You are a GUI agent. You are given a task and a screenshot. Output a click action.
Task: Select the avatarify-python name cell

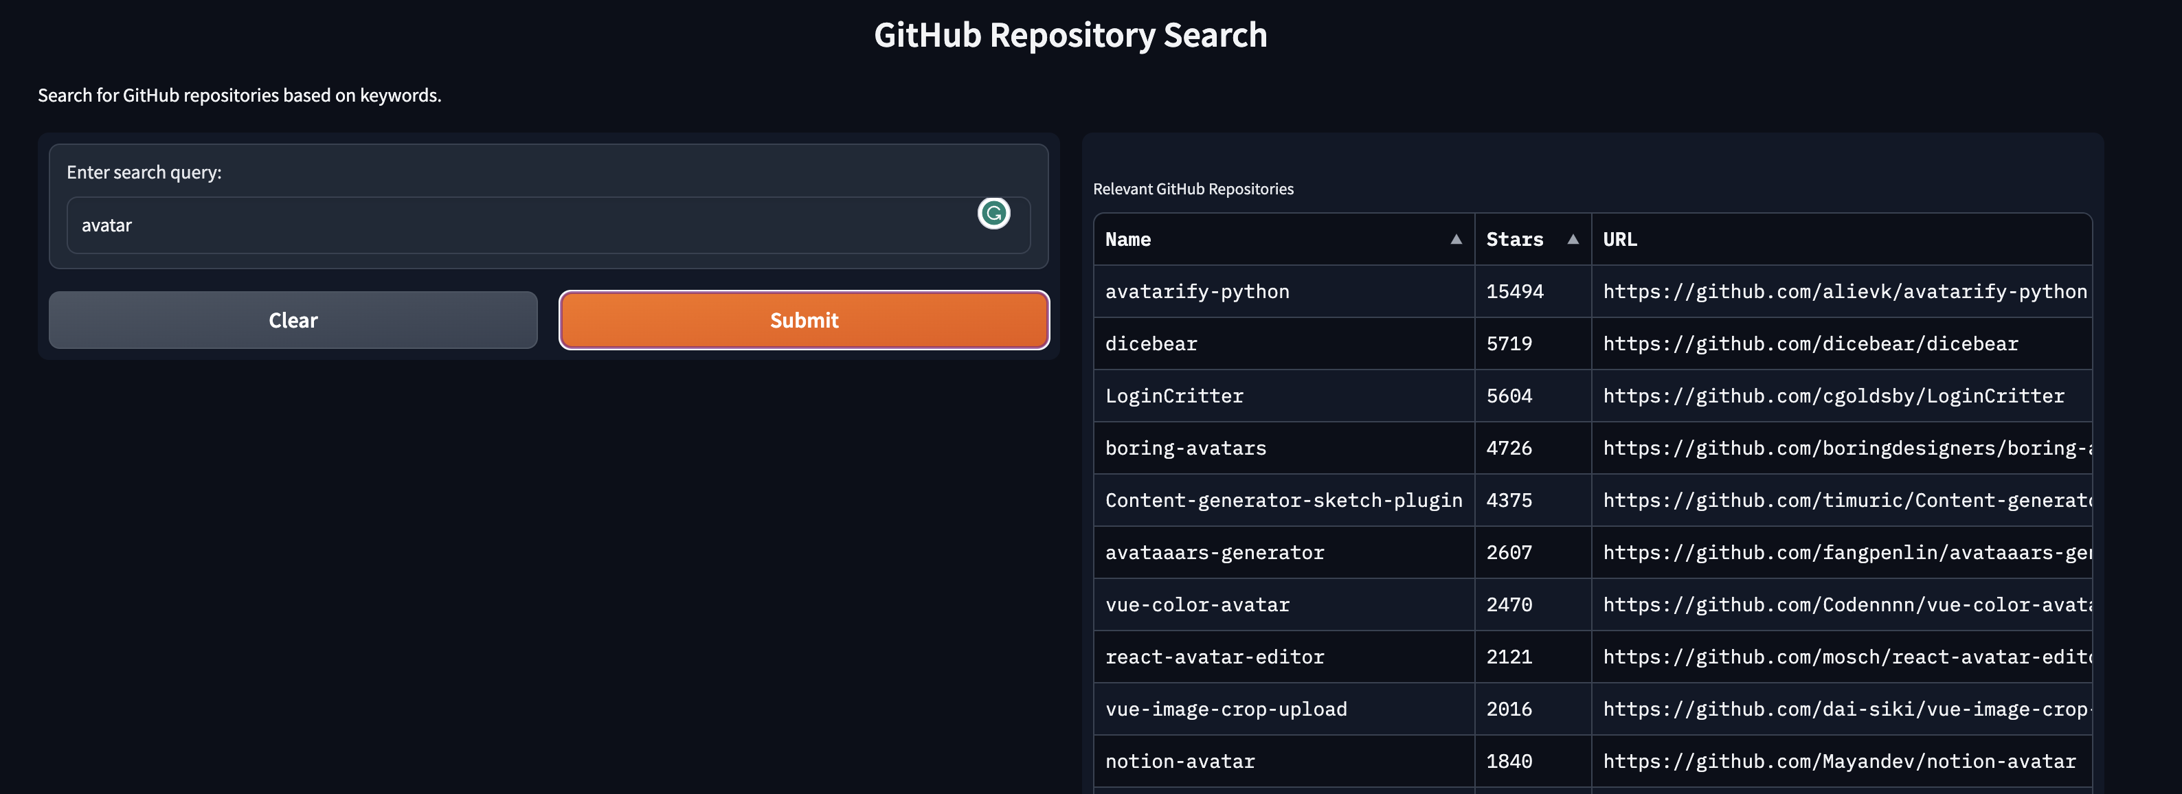pyautogui.click(x=1283, y=291)
